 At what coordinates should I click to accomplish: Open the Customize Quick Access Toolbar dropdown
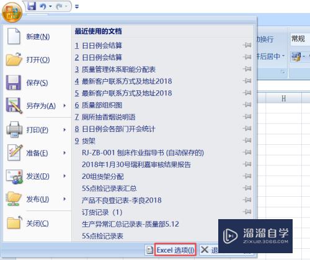pyautogui.click(x=77, y=7)
